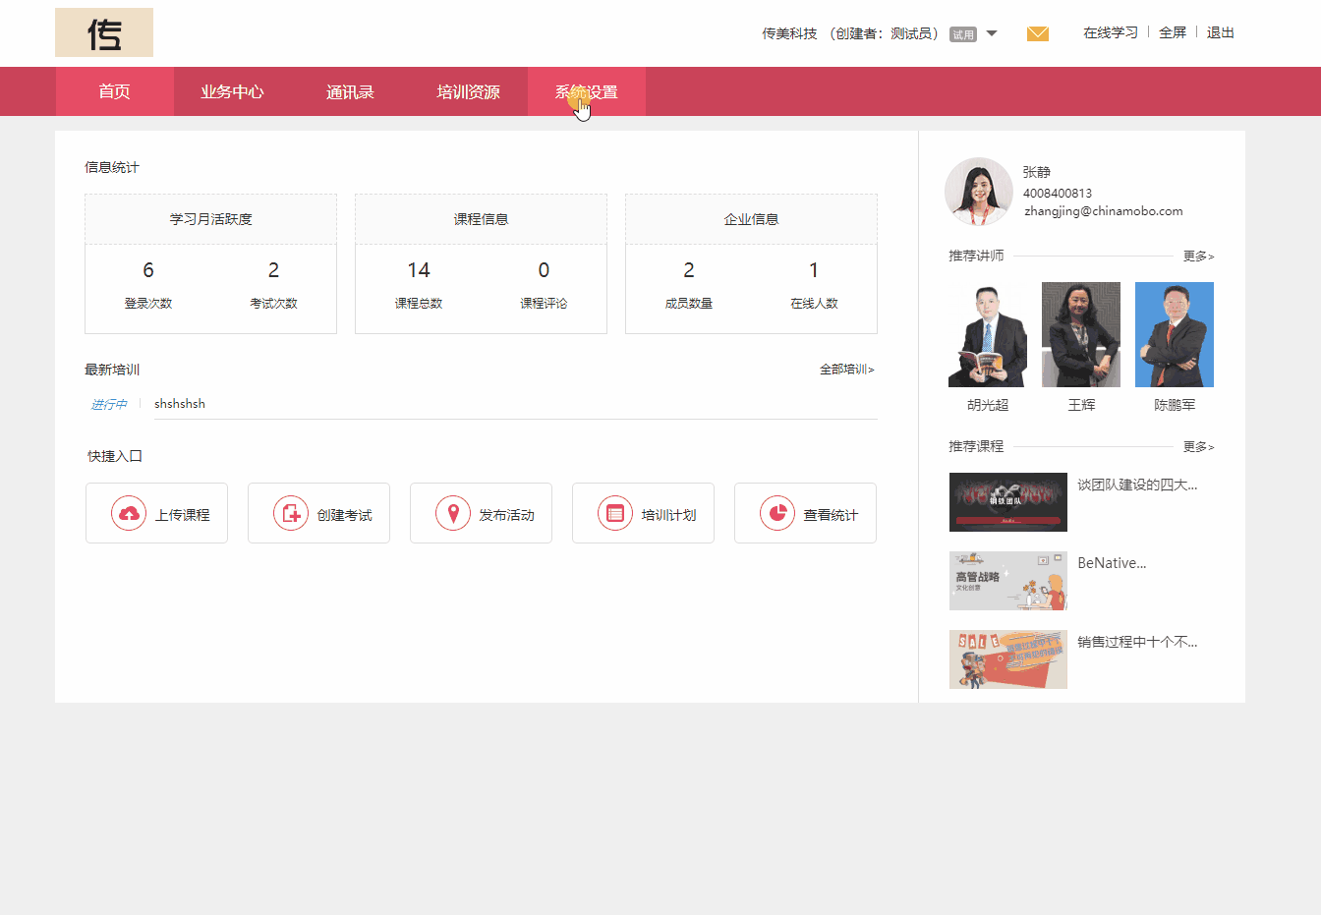Click 退出 to log out
The height and width of the screenshot is (915, 1321).
1220,32
